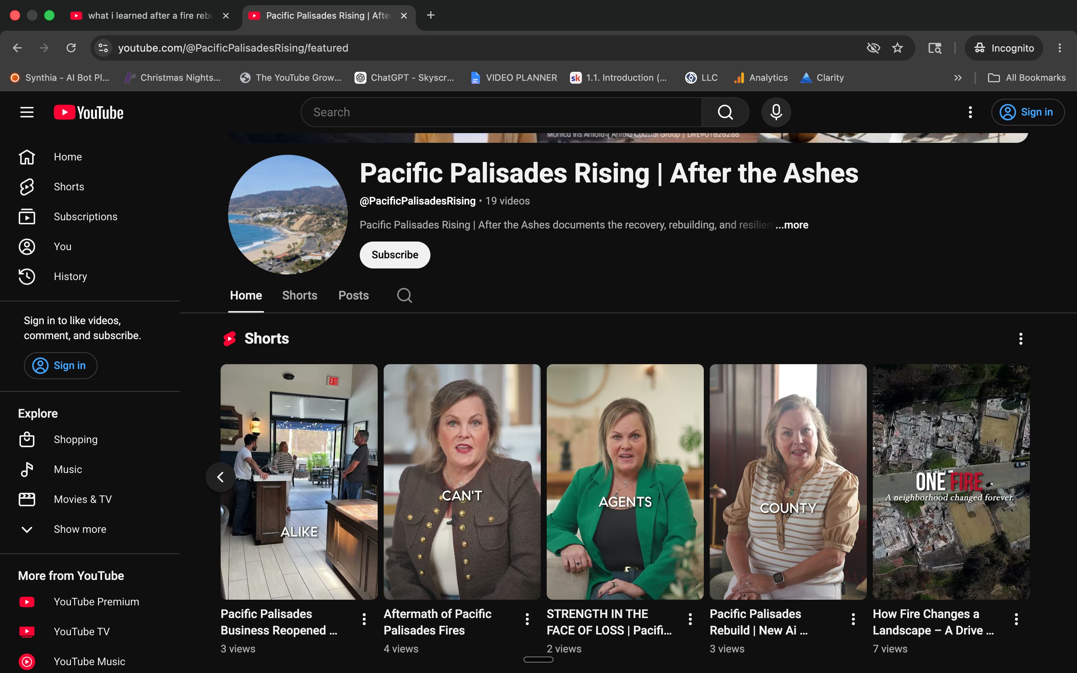Open Shorts section three-dot options

pyautogui.click(x=1021, y=339)
